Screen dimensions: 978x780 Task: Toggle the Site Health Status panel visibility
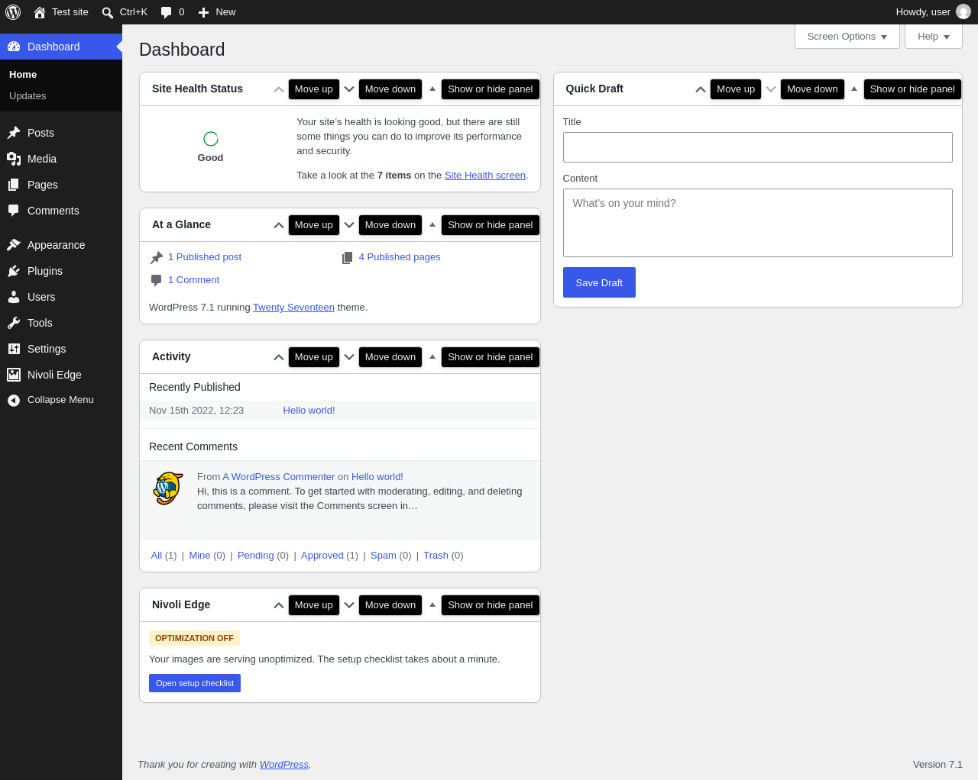[432, 89]
